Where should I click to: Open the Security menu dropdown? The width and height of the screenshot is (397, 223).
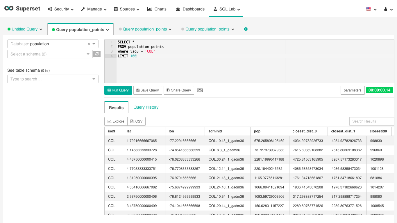point(60,9)
